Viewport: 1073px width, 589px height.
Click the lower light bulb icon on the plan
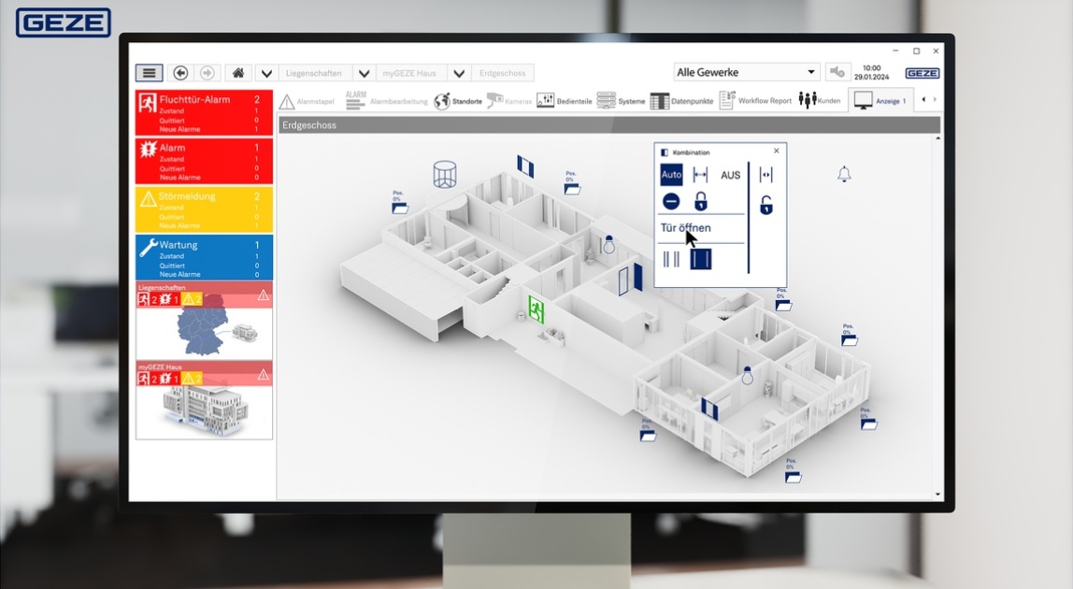(748, 375)
